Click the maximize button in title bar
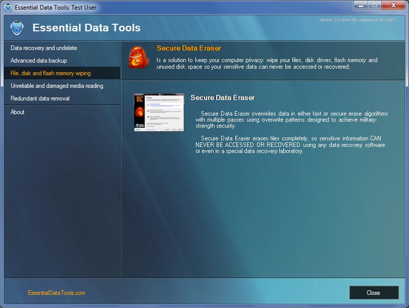The width and height of the screenshot is (409, 308). pyautogui.click(x=375, y=6)
